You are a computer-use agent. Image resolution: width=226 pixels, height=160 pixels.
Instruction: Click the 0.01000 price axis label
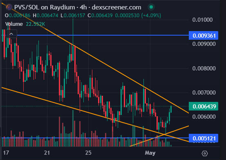click(202, 20)
